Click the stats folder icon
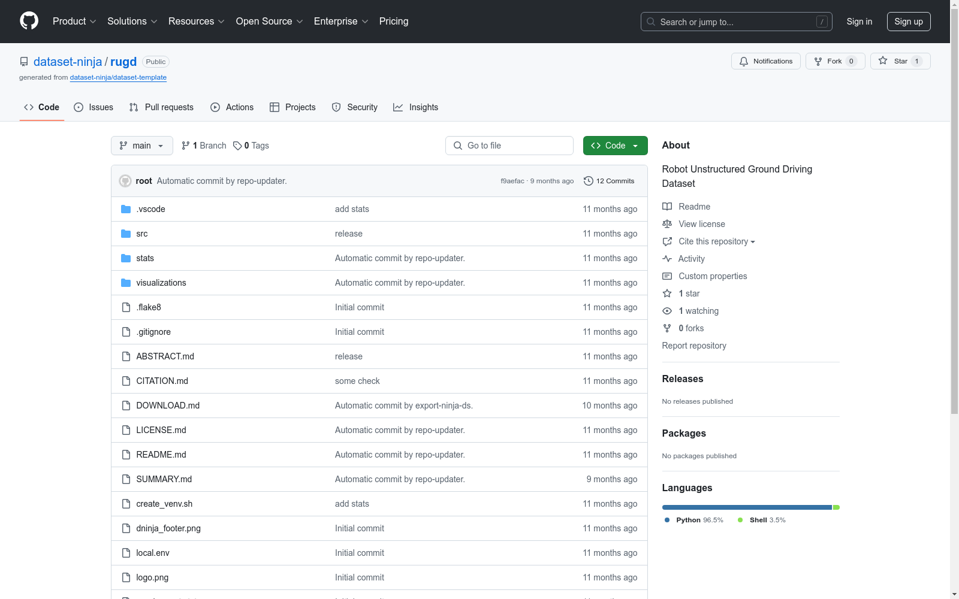The image size is (959, 599). [x=126, y=258]
